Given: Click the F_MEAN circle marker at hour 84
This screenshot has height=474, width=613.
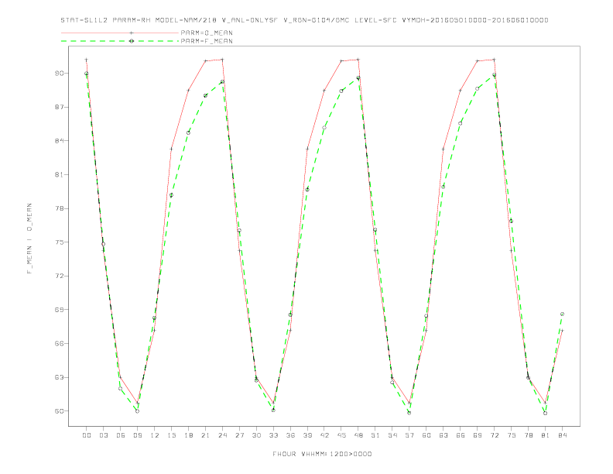Looking at the screenshot, I should 562,314.
